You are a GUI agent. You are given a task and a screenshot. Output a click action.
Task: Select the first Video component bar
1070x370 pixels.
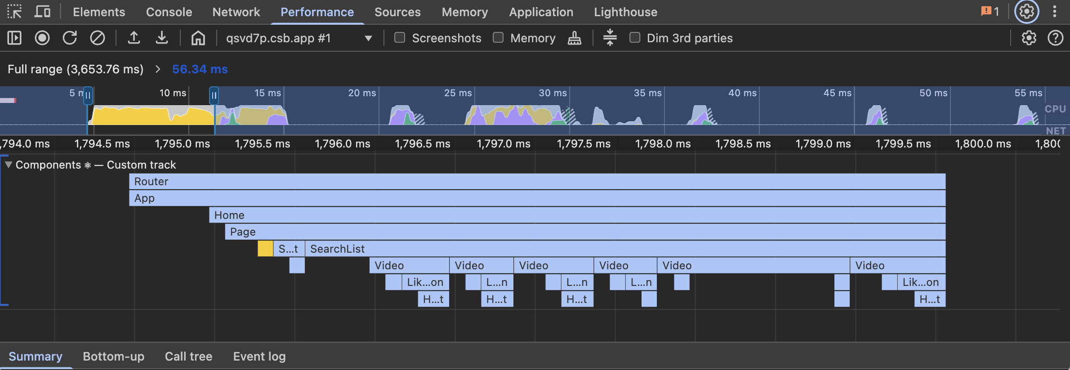click(x=409, y=265)
